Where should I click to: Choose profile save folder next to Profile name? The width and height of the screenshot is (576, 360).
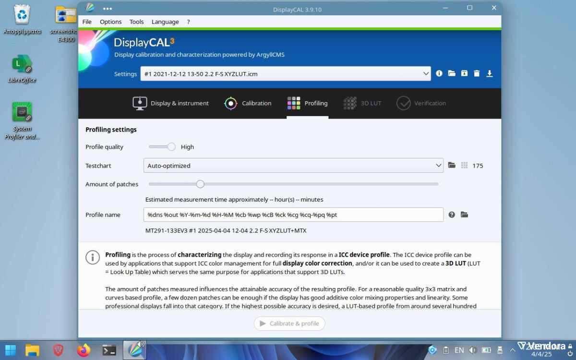coord(464,215)
